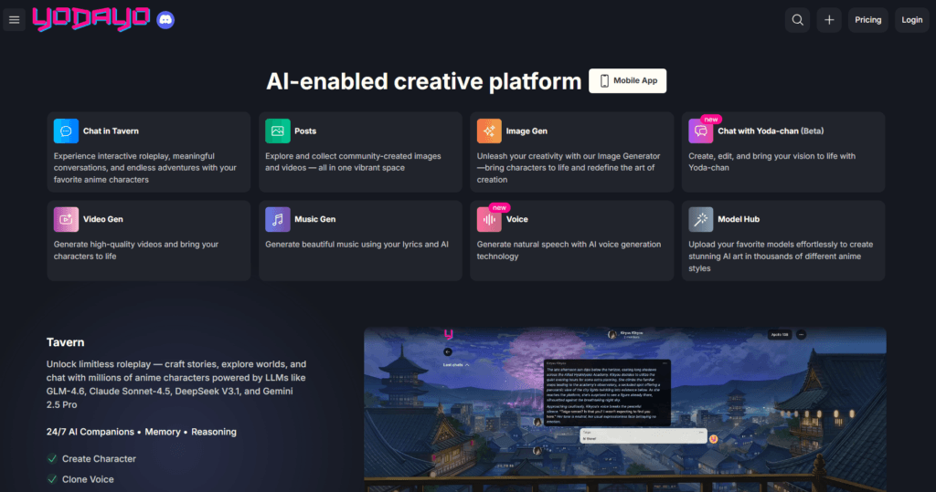This screenshot has height=492, width=936.
Task: Click the new badge on Yoda-chan card
Action: point(711,120)
